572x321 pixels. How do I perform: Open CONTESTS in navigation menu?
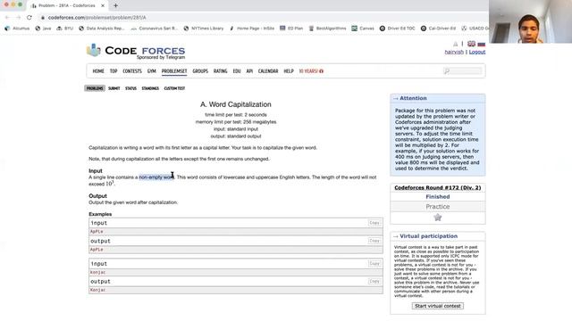132,71
